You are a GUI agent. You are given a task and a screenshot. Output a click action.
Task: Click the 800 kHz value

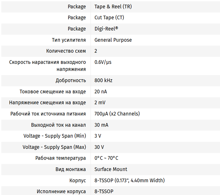[103, 80]
